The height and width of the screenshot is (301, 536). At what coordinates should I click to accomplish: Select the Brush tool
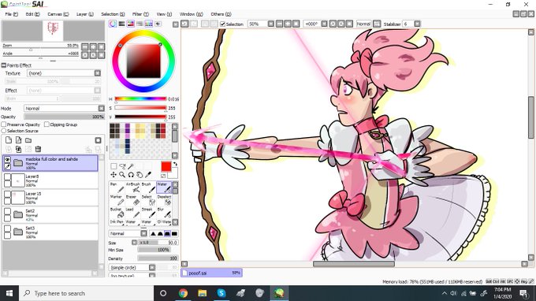click(x=148, y=188)
